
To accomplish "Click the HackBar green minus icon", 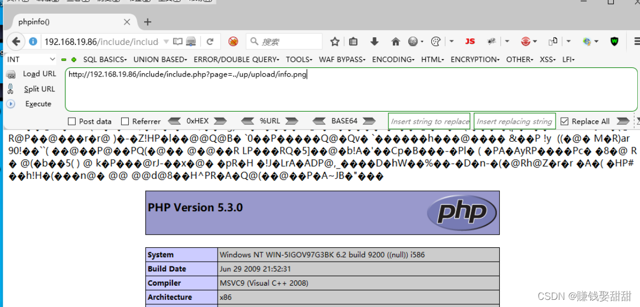I will pos(64,60).
